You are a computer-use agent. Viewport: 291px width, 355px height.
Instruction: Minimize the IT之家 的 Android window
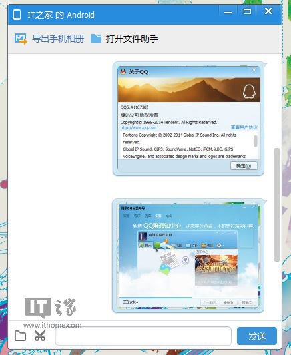click(228, 12)
